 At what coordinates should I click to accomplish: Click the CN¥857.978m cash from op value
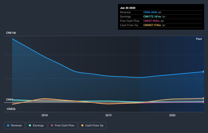152,25
